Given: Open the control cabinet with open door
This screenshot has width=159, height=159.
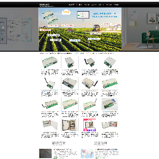Looking at the screenshot, I should tap(70, 125).
